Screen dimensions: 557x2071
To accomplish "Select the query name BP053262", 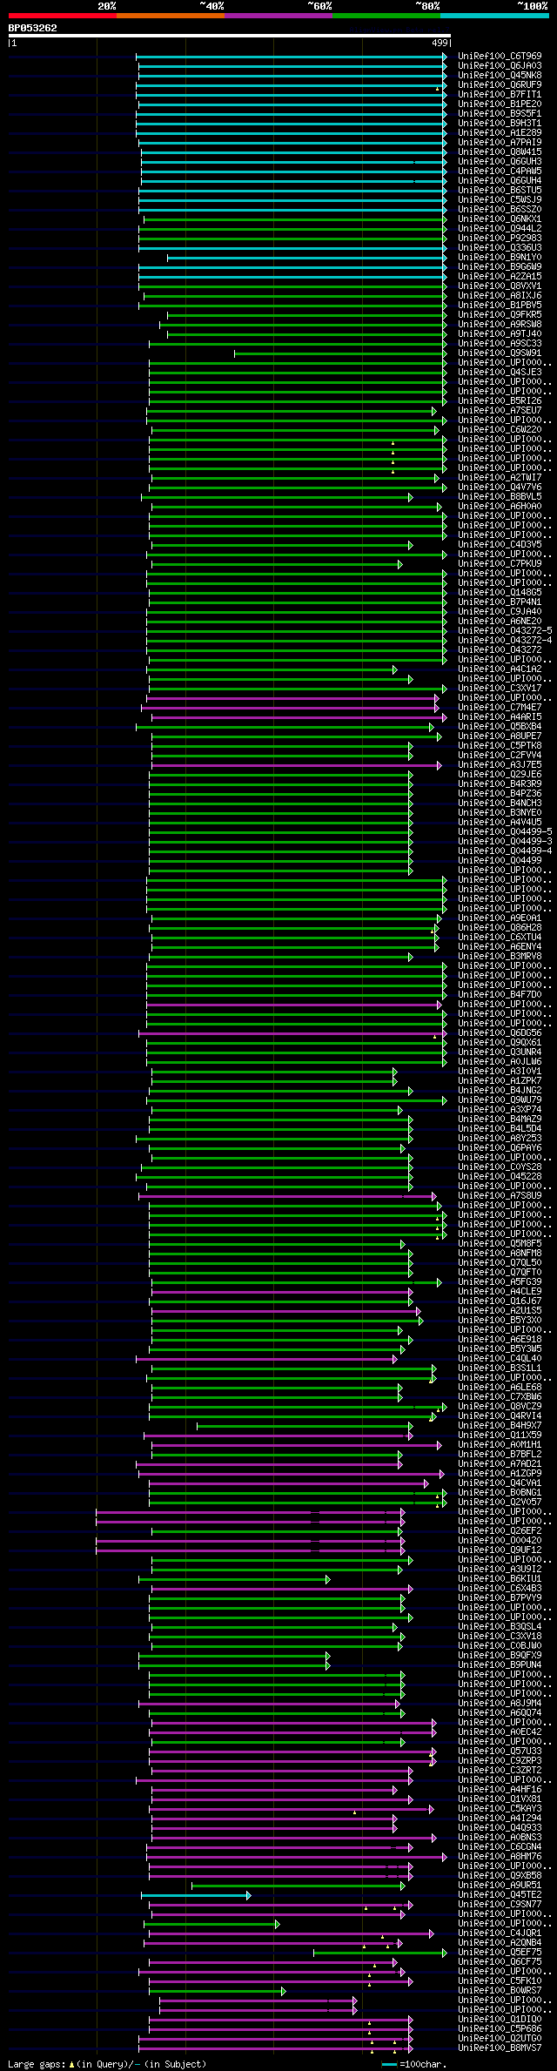I will click(x=33, y=28).
